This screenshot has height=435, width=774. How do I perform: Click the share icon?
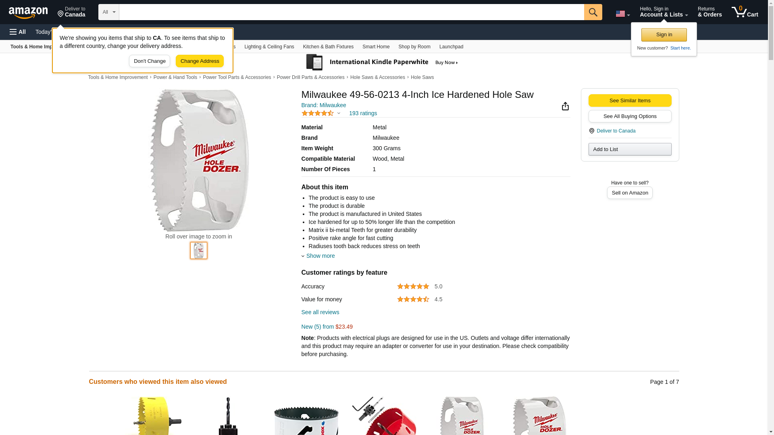point(565,106)
